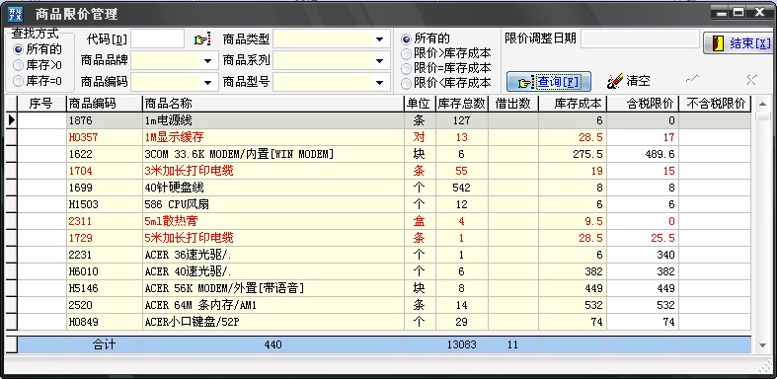Click the 不含税限价 column header

point(715,104)
